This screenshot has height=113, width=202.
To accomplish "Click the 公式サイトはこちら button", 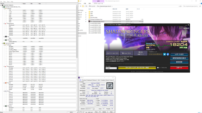I will pyautogui.click(x=112, y=53).
